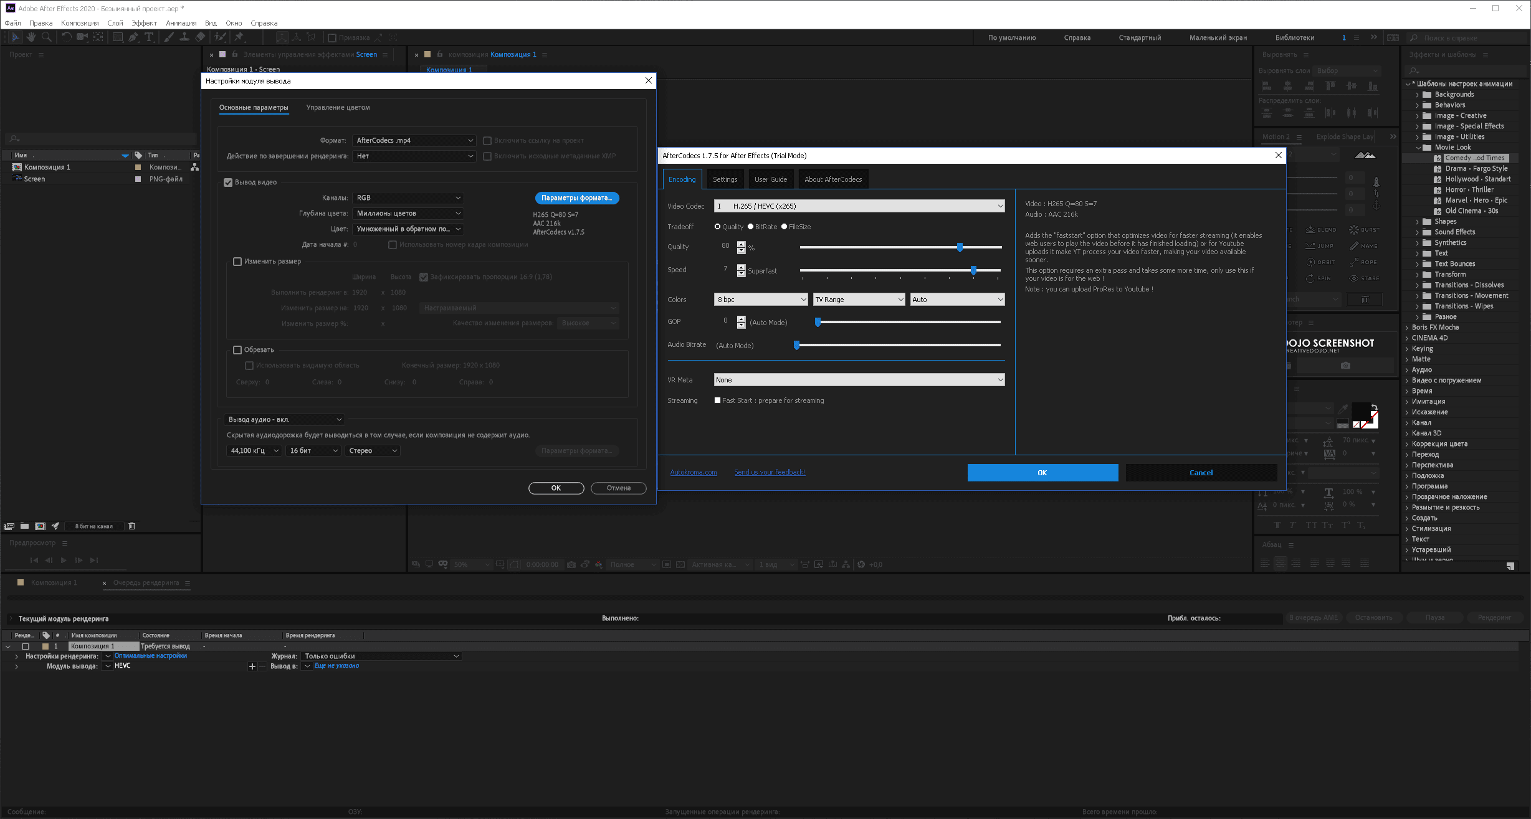Screen dimensions: 1531x819
Task: Select the Eraser tool
Action: coord(200,37)
